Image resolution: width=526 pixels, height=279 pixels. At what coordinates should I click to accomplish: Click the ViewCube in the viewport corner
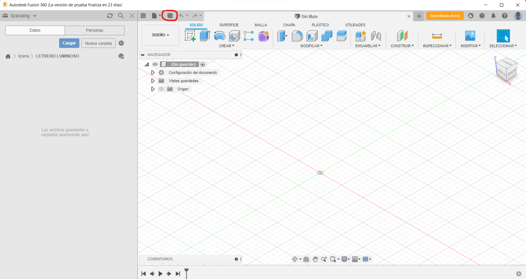[x=507, y=69]
